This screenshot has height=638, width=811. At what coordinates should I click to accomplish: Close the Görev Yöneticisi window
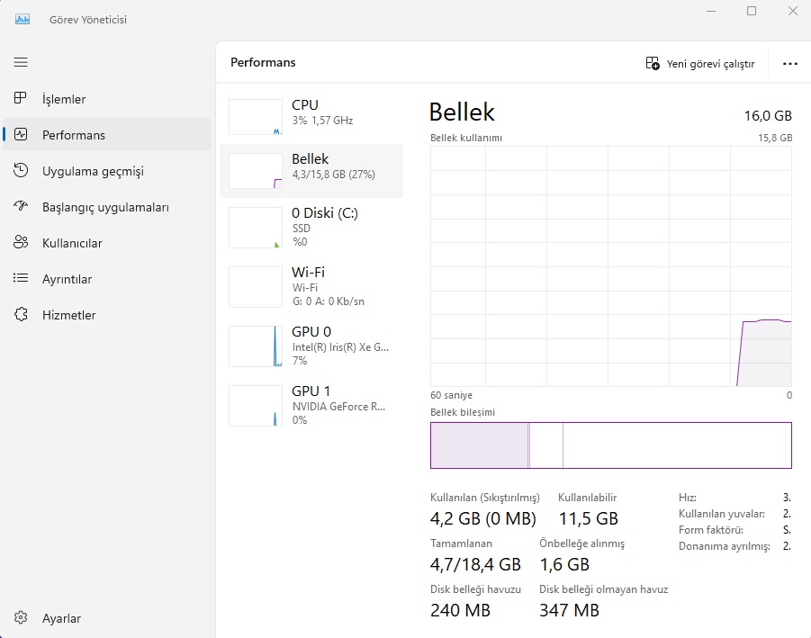(792, 11)
